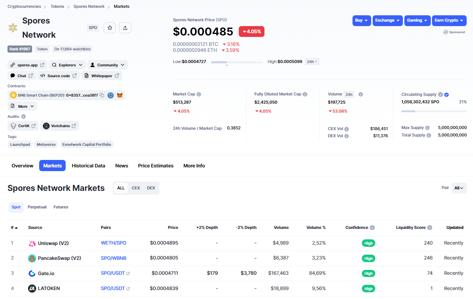Open the Source code link
The width and height of the screenshot is (473, 299).
coord(59,76)
